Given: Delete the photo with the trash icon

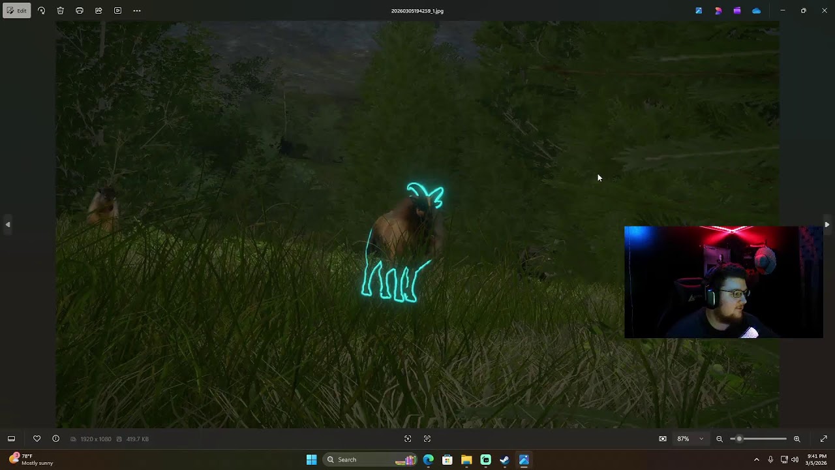Looking at the screenshot, I should pos(60,10).
